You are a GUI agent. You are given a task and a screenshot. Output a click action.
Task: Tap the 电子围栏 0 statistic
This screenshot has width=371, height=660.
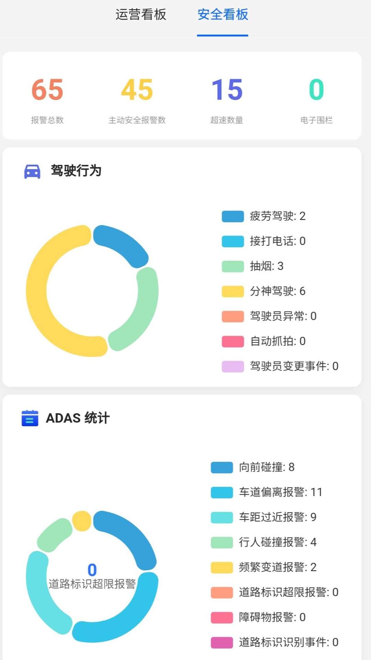[316, 99]
